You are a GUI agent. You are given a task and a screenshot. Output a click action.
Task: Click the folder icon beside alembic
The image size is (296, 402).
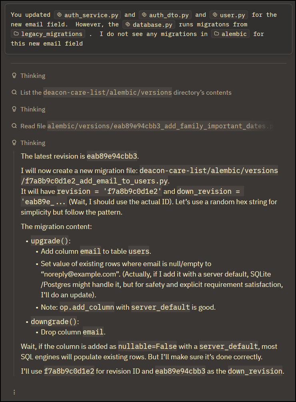coord(216,34)
